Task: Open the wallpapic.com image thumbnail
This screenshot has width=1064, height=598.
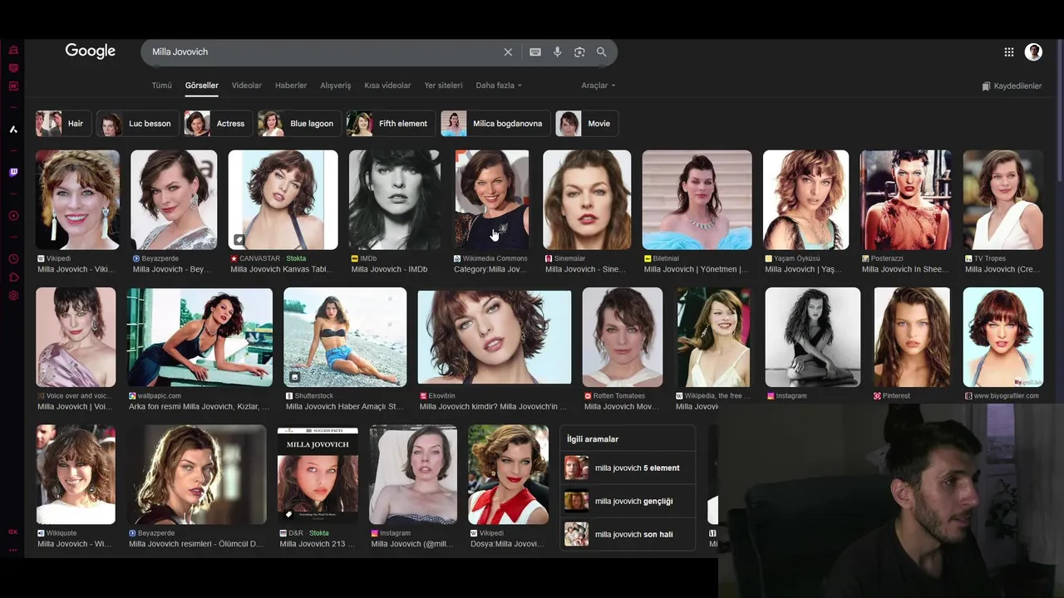Action: (199, 337)
